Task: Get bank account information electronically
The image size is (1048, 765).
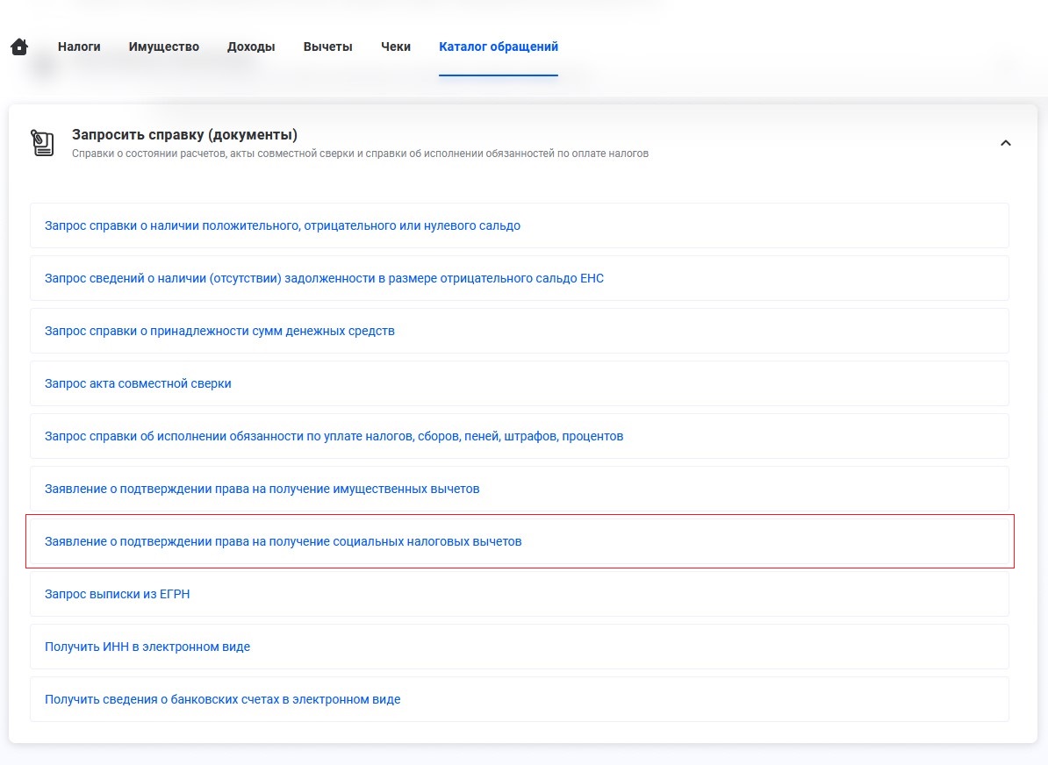Action: click(222, 700)
